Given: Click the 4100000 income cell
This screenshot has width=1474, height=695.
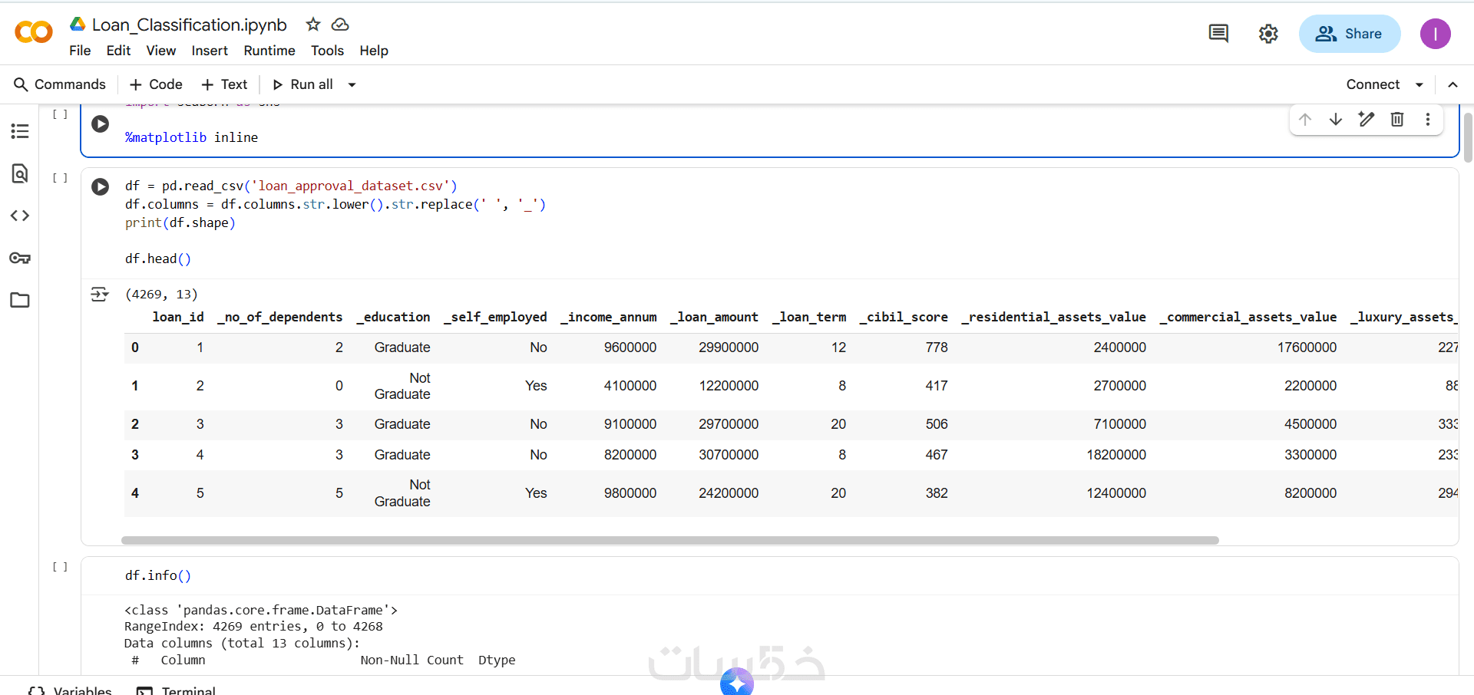Looking at the screenshot, I should click(x=630, y=386).
